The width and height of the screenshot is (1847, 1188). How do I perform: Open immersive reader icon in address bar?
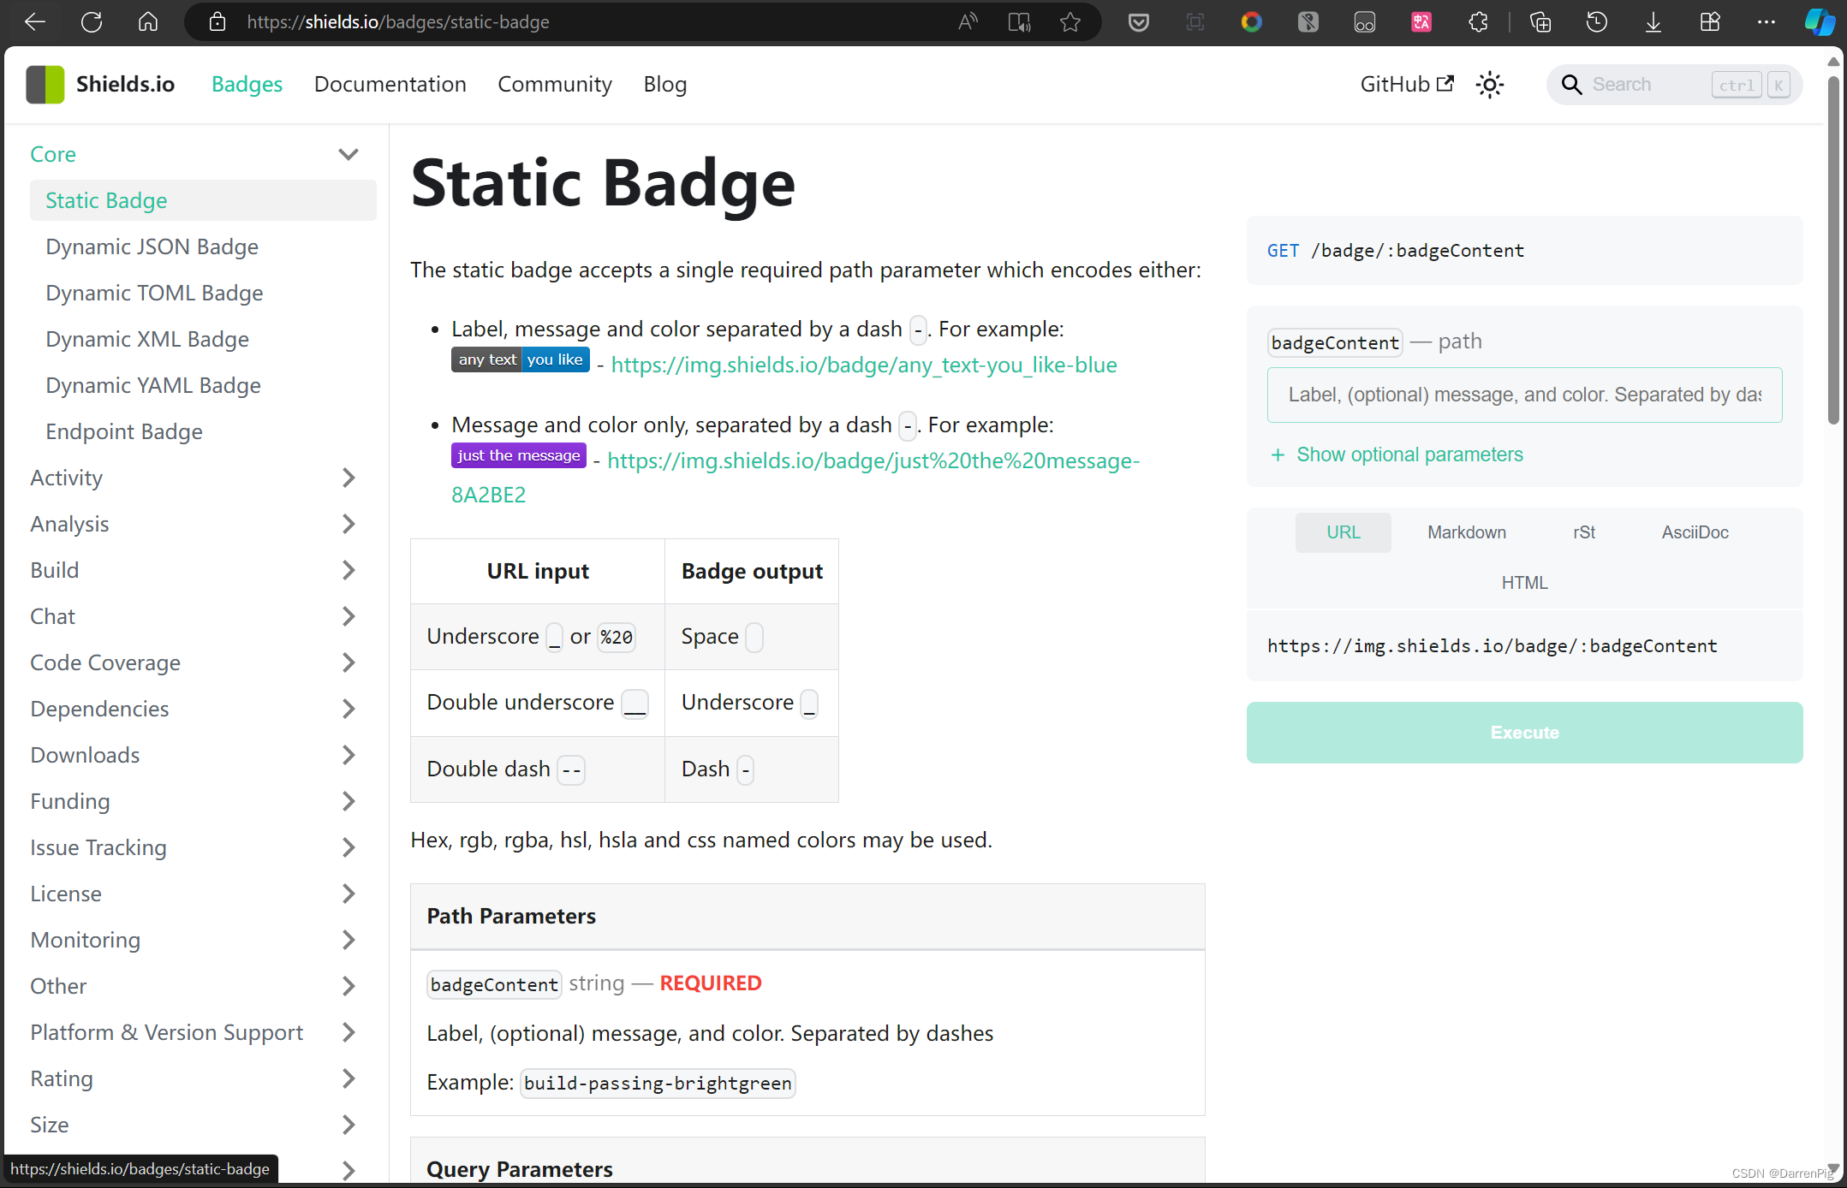[x=1019, y=22]
